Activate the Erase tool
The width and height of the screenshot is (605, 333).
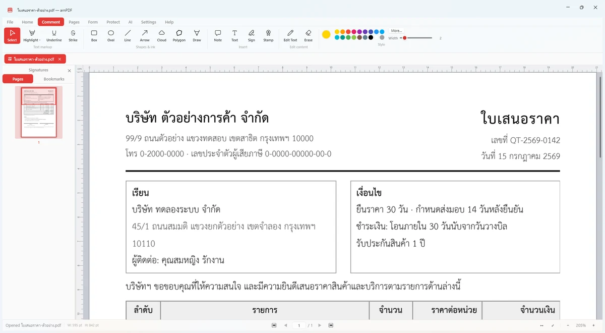[309, 35]
